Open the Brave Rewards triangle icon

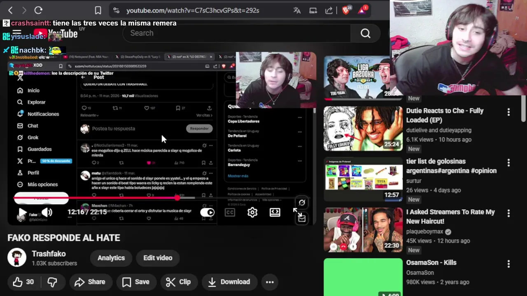click(362, 10)
